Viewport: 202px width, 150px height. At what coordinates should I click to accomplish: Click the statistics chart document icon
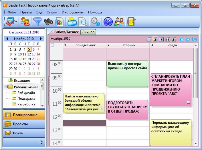[59, 22]
